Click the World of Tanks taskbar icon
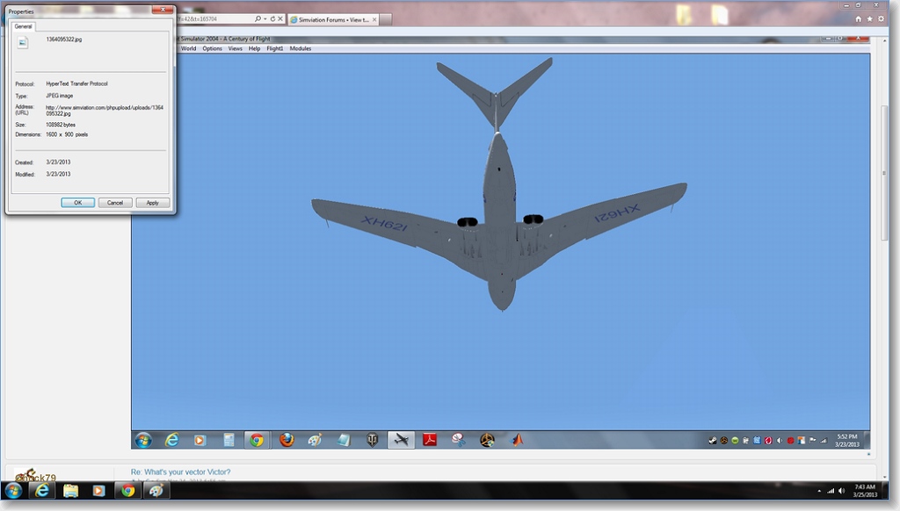The height and width of the screenshot is (511, 900). [373, 440]
